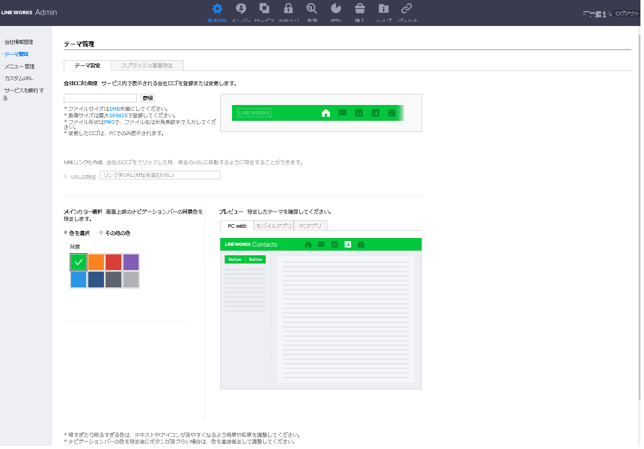This screenshot has width=644, height=449.
Task: Open the Partner chain-link icon
Action: point(406,9)
